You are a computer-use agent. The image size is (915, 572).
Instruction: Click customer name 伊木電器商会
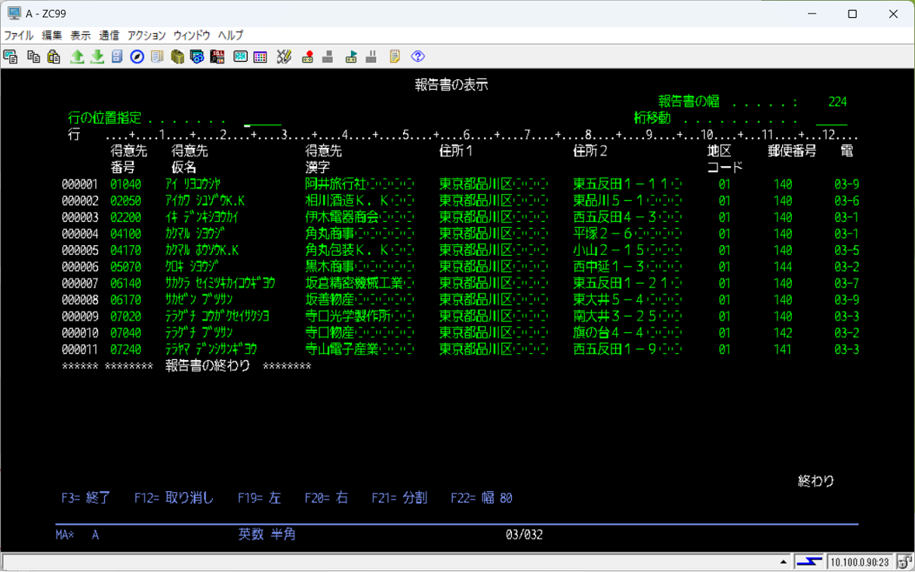click(x=341, y=217)
